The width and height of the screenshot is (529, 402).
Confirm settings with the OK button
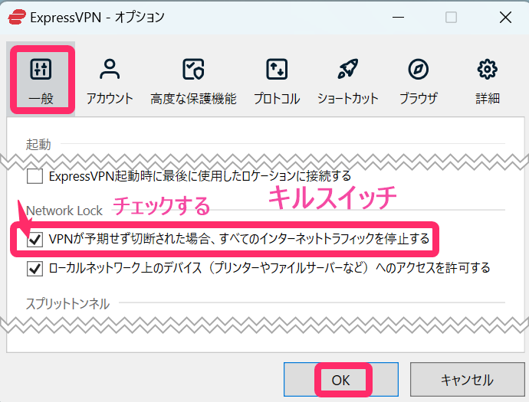(x=341, y=380)
